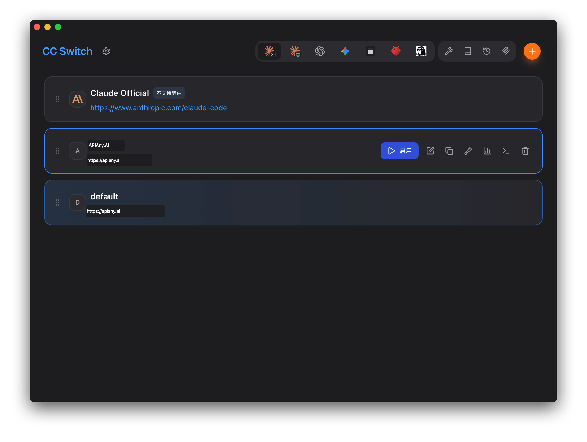Open the book icon in toolbar
The width and height of the screenshot is (587, 442).
(x=468, y=51)
